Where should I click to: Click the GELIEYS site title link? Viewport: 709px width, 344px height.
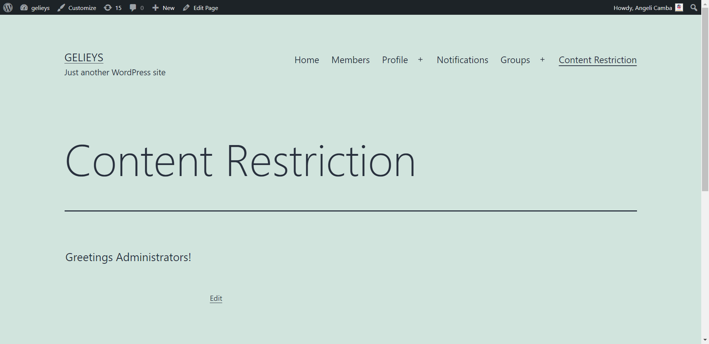[84, 58]
